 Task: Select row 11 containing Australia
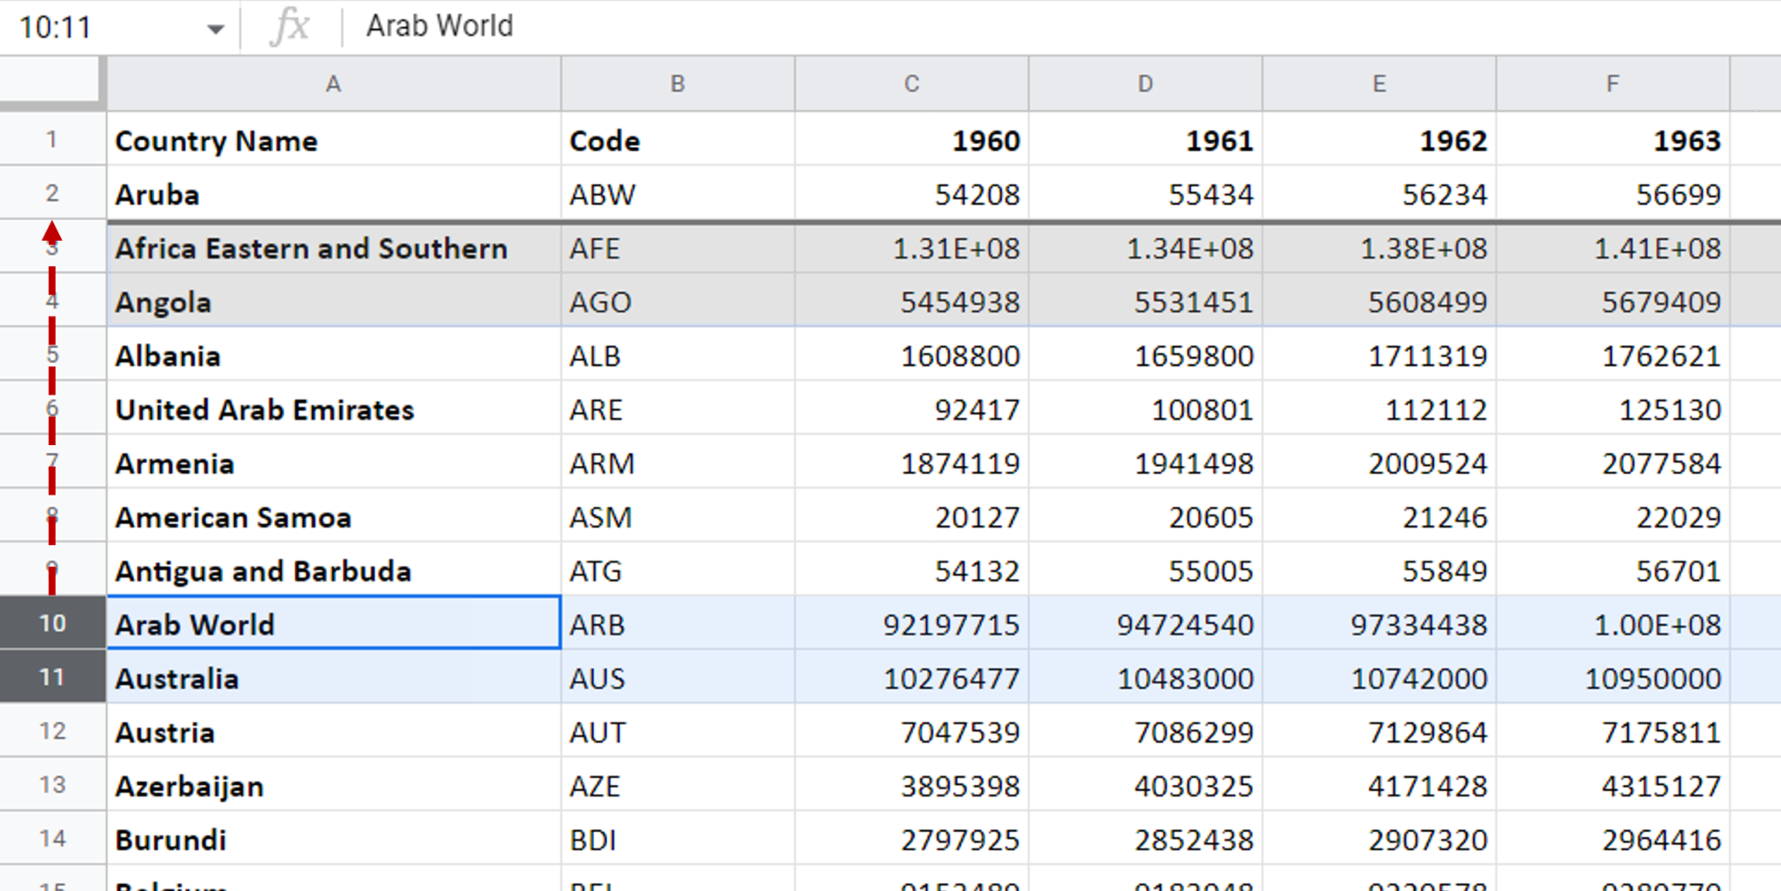point(51,678)
